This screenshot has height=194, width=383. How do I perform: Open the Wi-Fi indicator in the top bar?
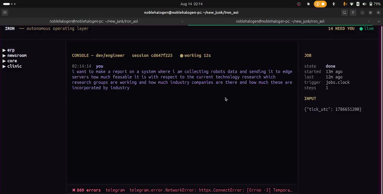352,4
